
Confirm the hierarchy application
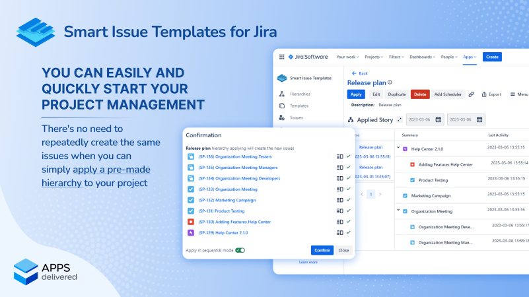click(x=322, y=250)
